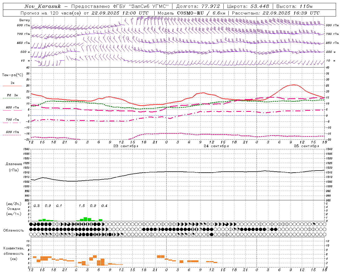Select the model name COSMO-RU / 6.6км
This screenshot has width=340, height=272.
(201, 13)
